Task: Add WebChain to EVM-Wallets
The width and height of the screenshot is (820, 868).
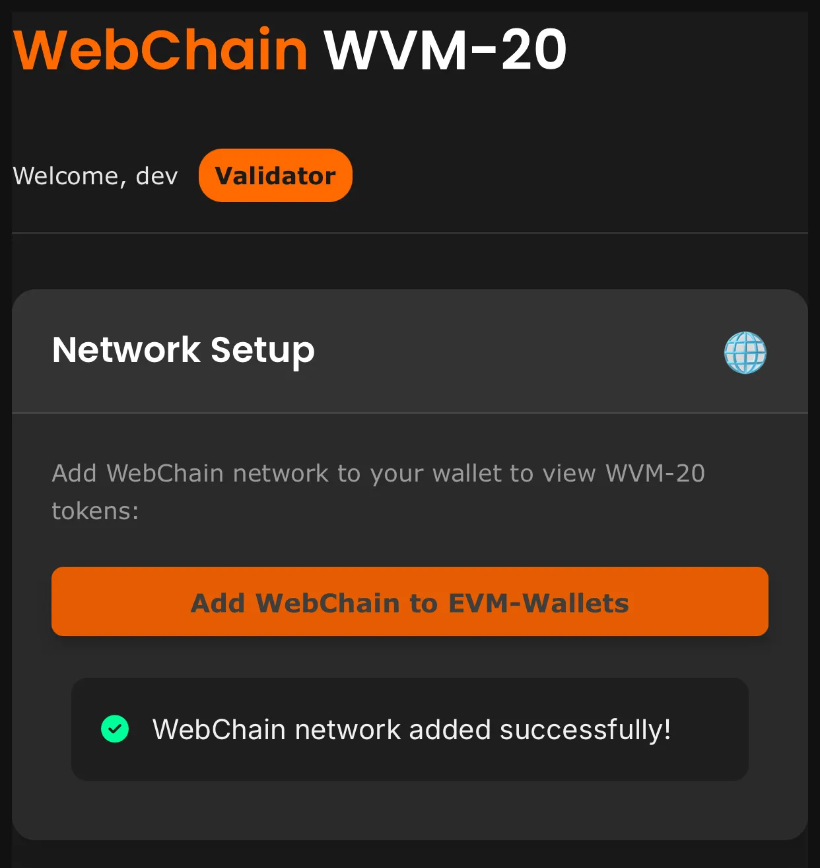Action: pos(410,602)
